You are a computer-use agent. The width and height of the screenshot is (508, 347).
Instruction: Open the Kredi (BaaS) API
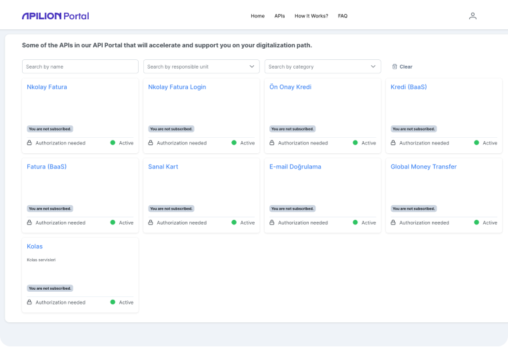pyautogui.click(x=409, y=87)
